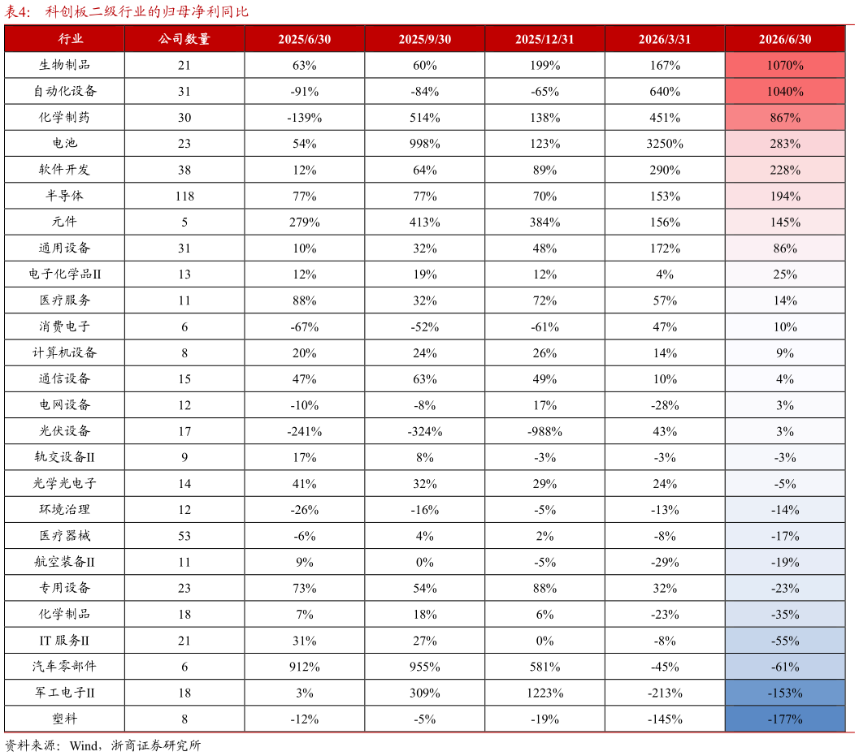Click the -177% blue-shaded cell
The image size is (859, 756).
[x=785, y=719]
